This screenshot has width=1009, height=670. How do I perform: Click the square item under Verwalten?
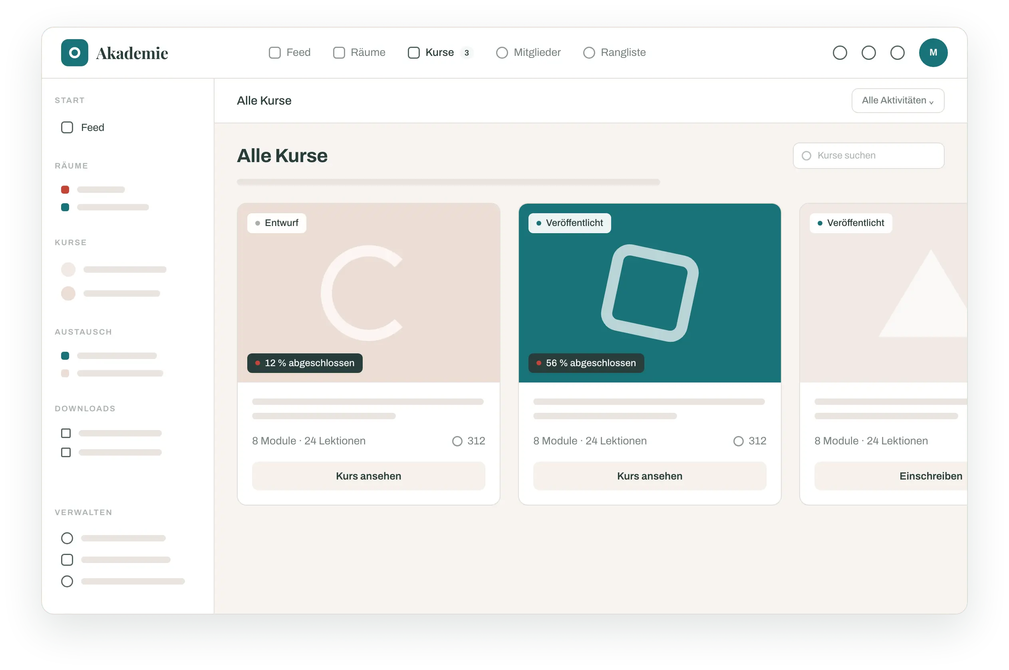[115, 559]
